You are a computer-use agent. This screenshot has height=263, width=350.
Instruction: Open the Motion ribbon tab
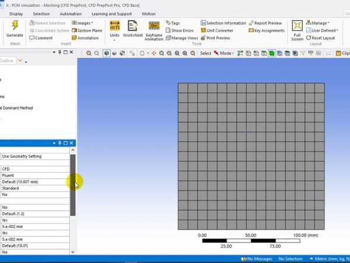point(149,14)
